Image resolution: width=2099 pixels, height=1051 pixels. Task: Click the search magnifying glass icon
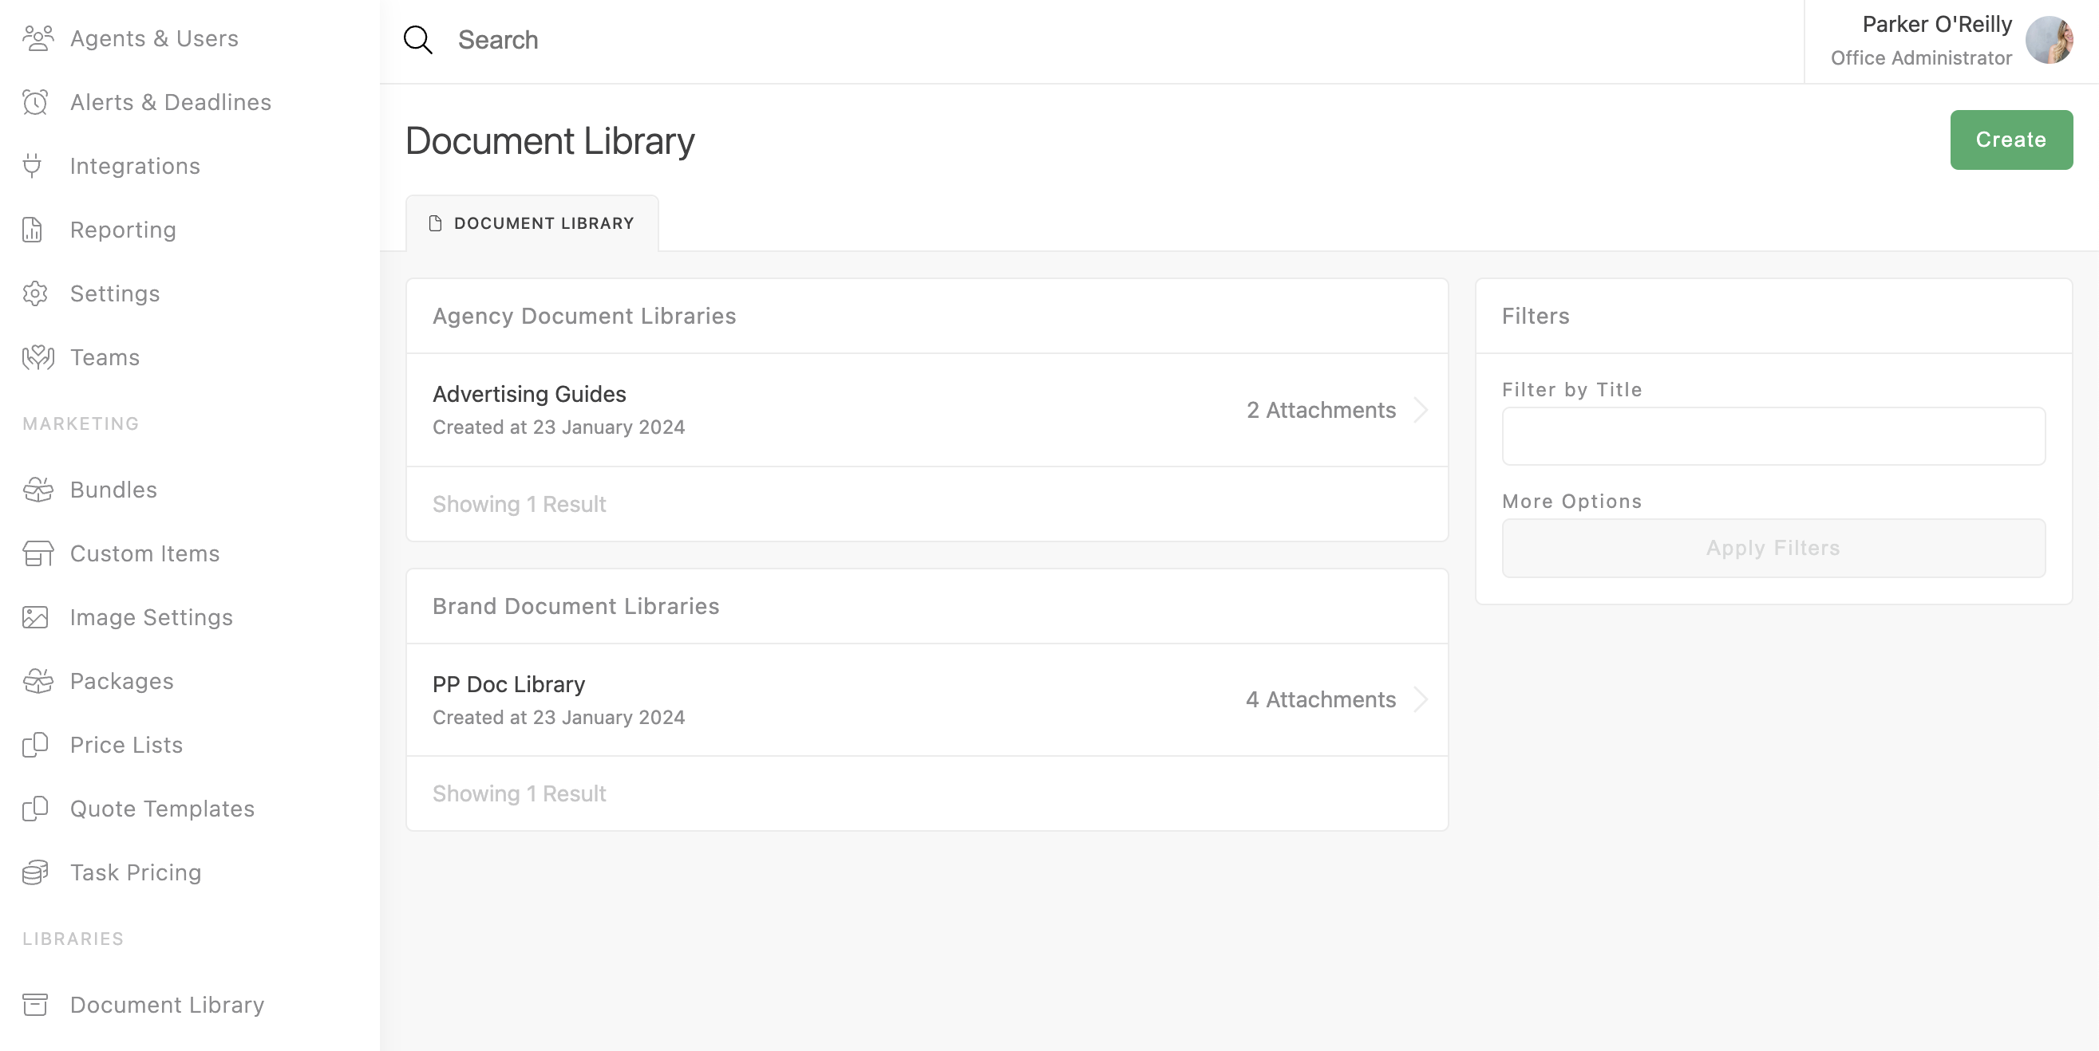point(418,40)
